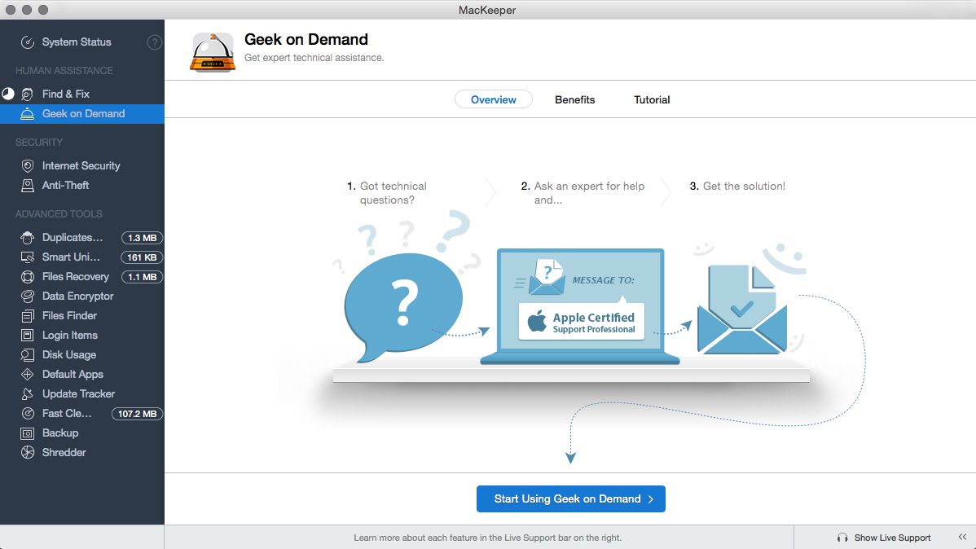Click the Data Encryptor icon
976x549 pixels.
click(28, 296)
